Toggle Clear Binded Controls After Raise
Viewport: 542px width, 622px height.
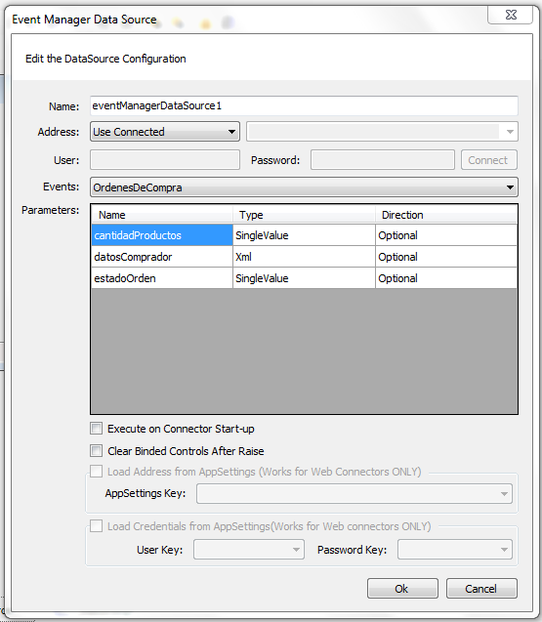tap(97, 451)
